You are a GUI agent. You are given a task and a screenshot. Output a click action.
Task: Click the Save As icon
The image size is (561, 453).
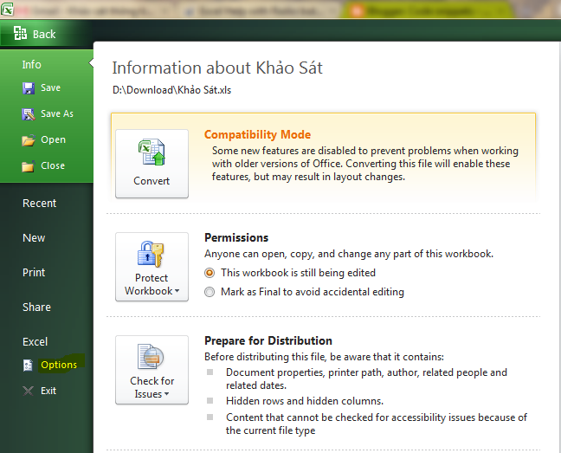click(29, 114)
